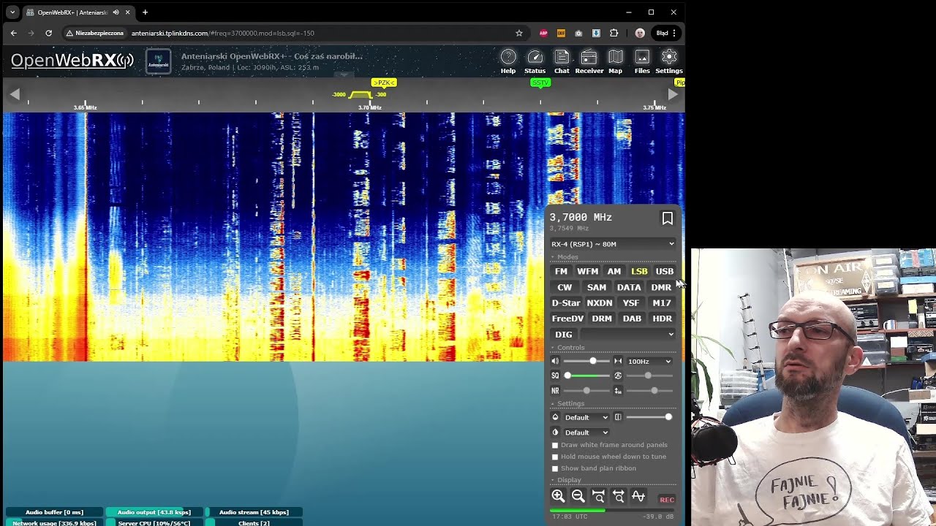This screenshot has width=936, height=526.
Task: Click the OpenWebRX logo link
Action: [x=72, y=61]
